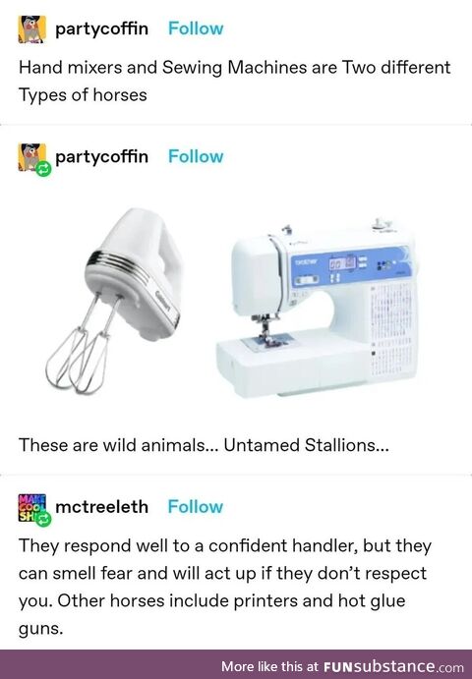Click the 'More like this at' banner text
Image resolution: width=472 pixels, height=679 pixels.
270,666
